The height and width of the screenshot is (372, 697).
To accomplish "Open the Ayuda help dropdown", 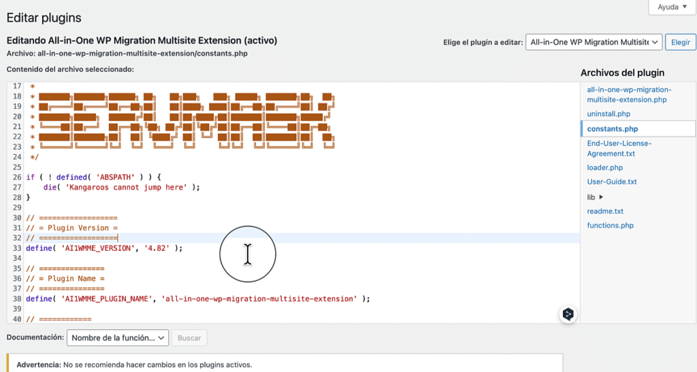I will pos(672,7).
